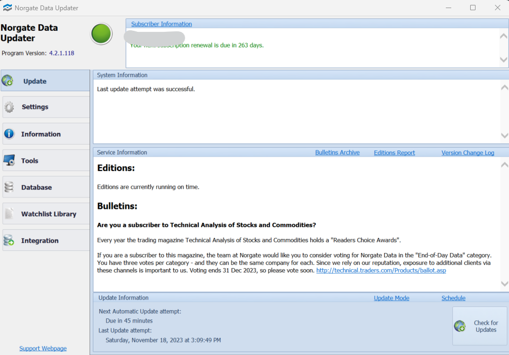Open the Schedule link
This screenshot has height=355, width=509.
coord(453,298)
